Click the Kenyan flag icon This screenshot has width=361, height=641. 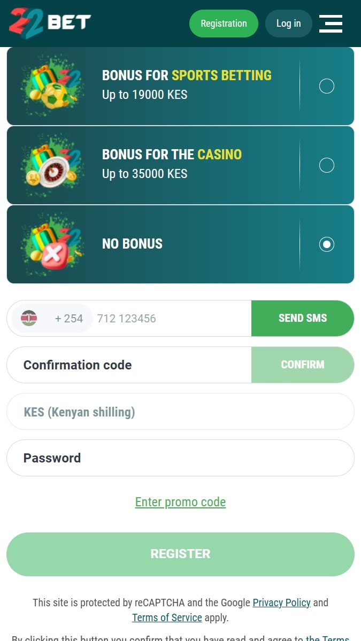coord(29,318)
